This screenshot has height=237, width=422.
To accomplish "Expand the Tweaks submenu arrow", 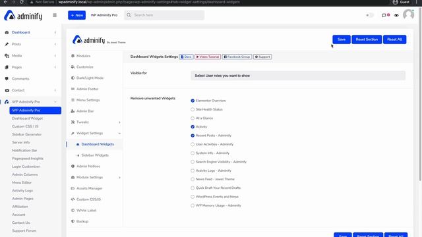I will 119,122.
